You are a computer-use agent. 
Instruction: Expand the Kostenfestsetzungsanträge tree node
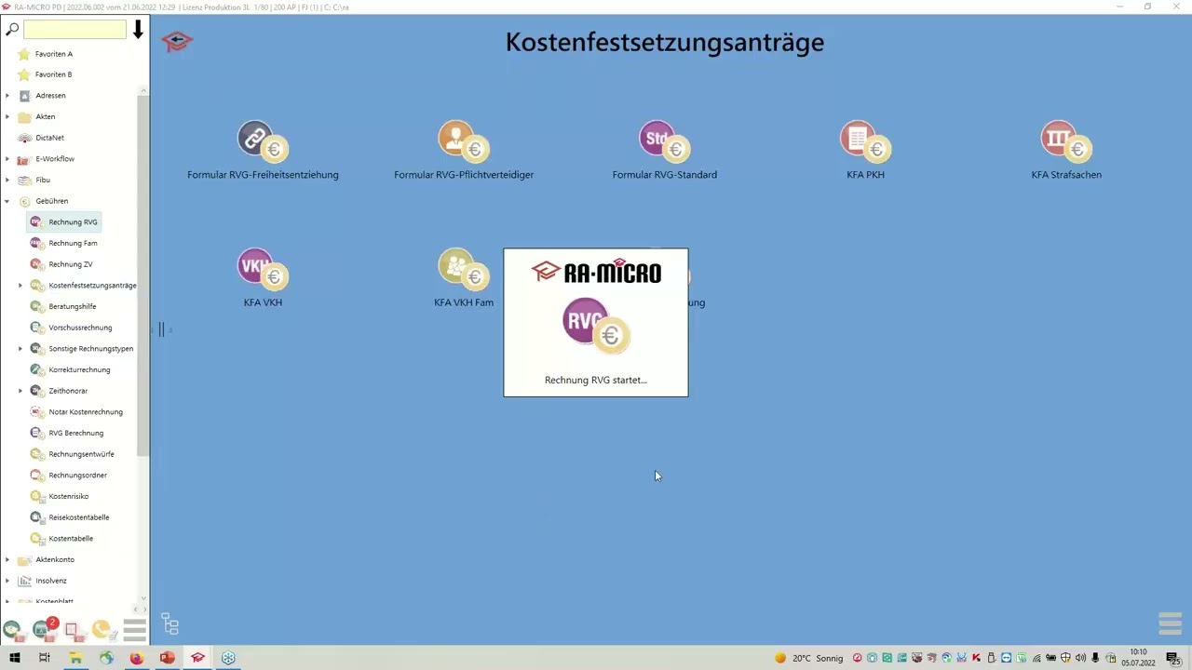(x=20, y=286)
